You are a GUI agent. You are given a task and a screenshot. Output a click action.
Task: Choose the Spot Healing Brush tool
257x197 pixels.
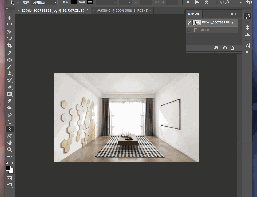pyautogui.click(x=10, y=59)
